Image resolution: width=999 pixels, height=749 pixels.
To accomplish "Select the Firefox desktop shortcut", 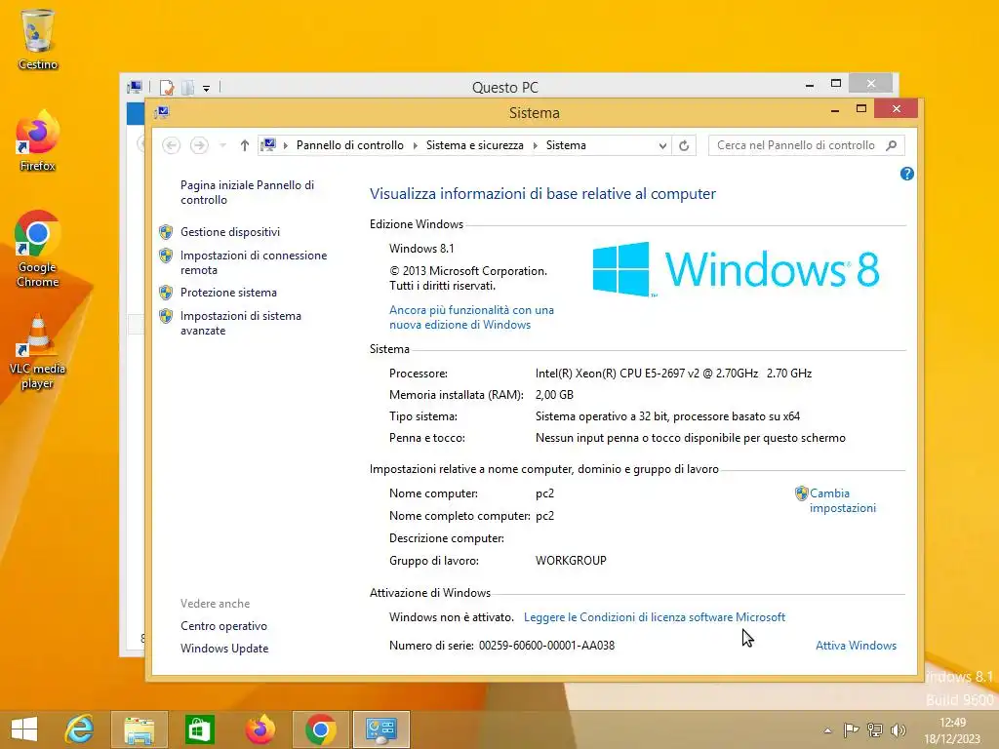I will coord(38,140).
